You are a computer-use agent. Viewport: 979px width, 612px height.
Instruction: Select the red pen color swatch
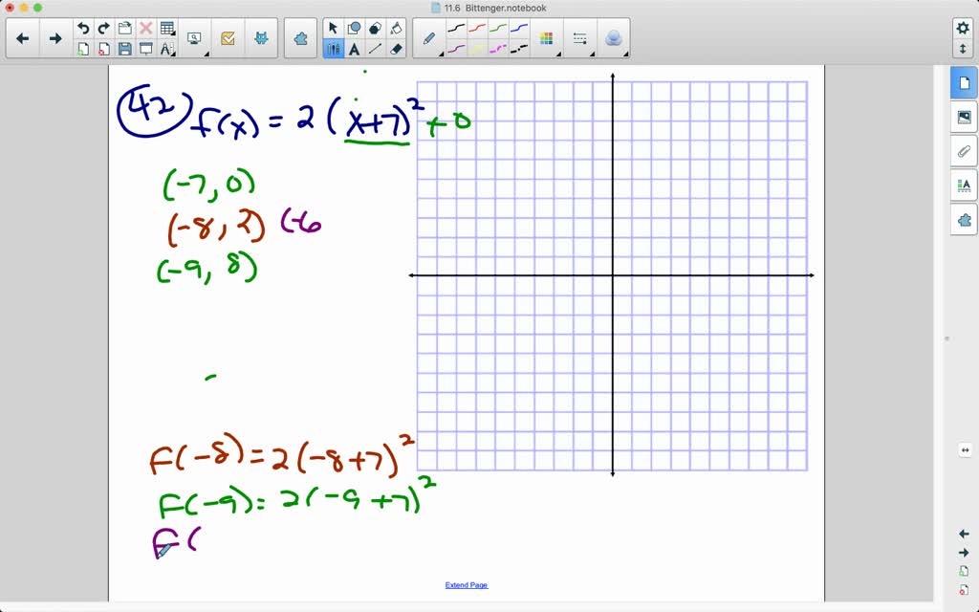coord(477,28)
